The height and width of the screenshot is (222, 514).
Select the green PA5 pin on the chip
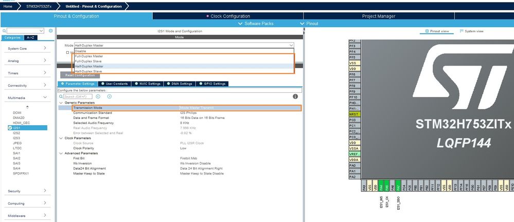pyautogui.click(x=387, y=185)
